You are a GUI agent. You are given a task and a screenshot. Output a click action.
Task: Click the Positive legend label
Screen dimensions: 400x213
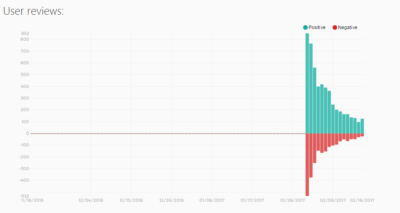coord(317,27)
